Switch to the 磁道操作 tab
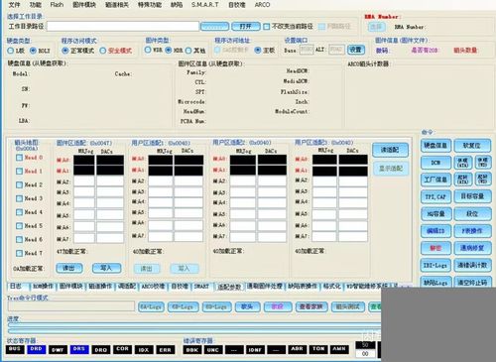 point(100,287)
